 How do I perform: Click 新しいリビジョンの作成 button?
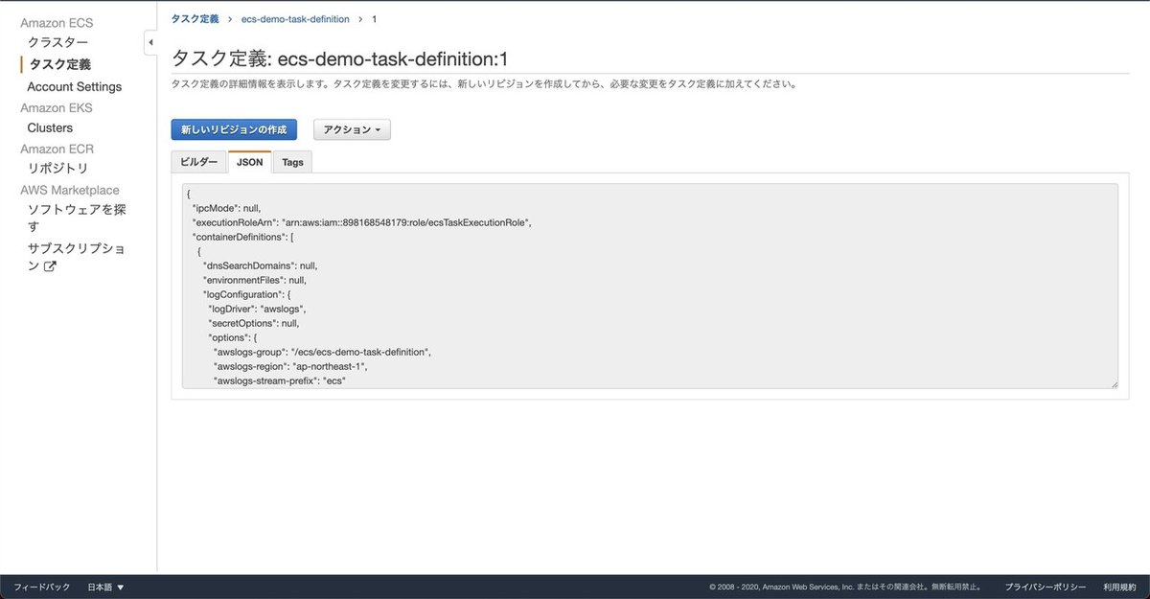[234, 129]
